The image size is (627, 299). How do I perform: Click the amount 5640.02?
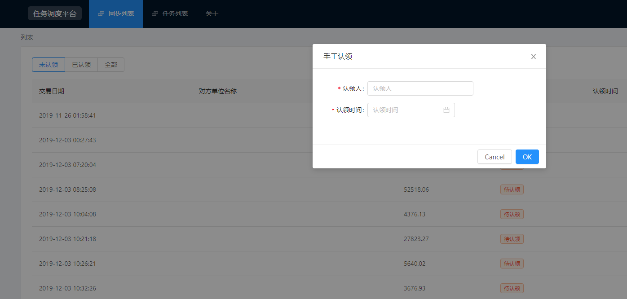415,264
